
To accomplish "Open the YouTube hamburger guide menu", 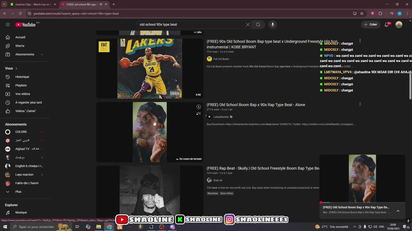I will click(8, 24).
